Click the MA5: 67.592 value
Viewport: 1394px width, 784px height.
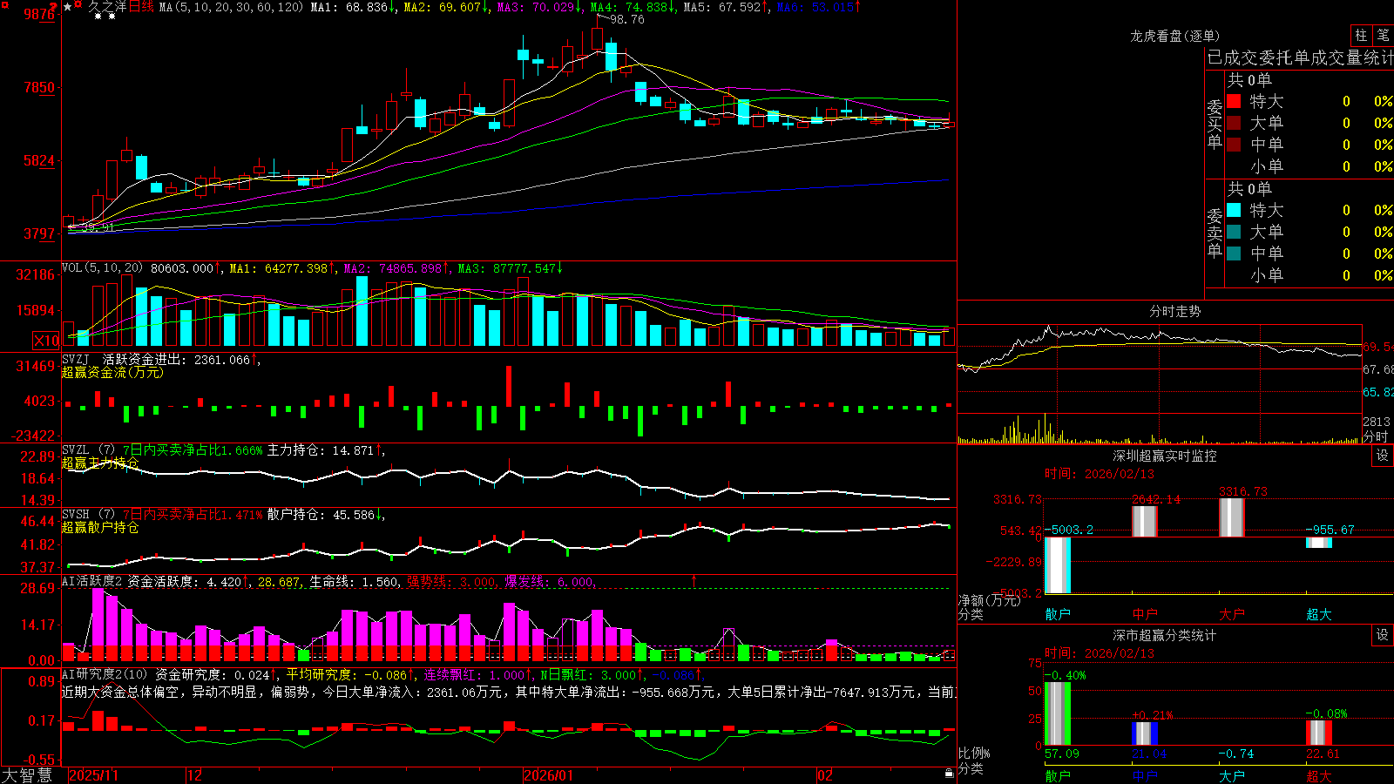pos(725,7)
